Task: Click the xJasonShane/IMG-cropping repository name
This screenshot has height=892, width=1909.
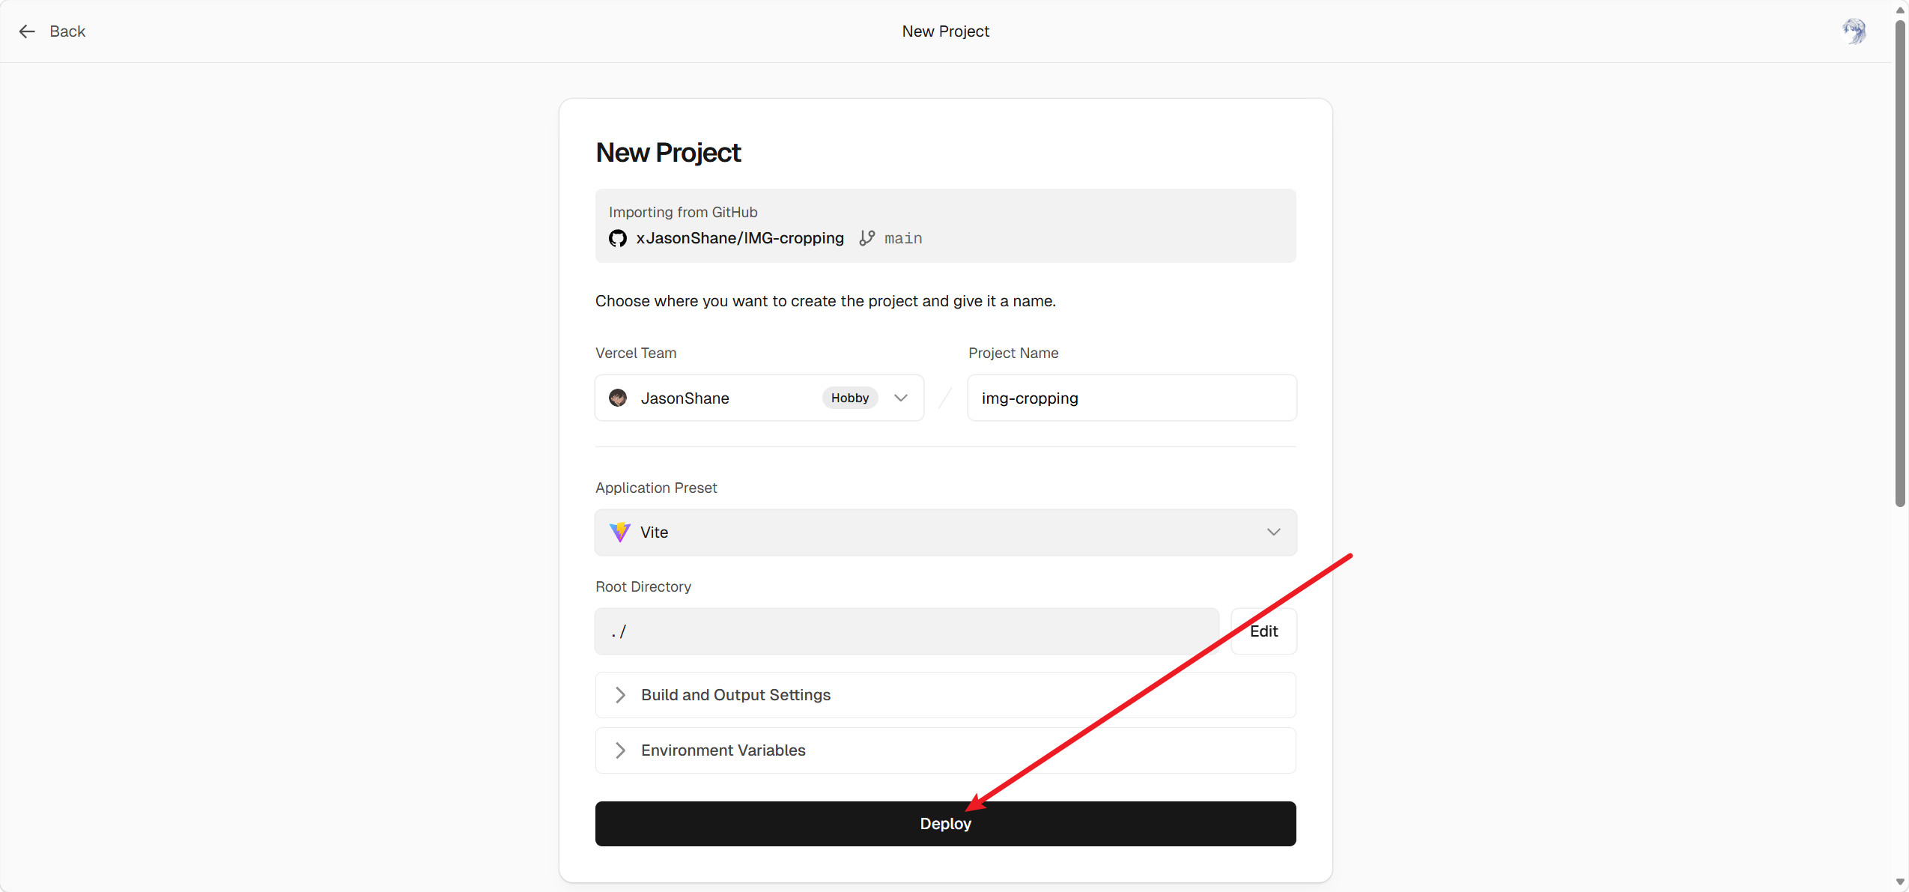Action: pyautogui.click(x=739, y=238)
